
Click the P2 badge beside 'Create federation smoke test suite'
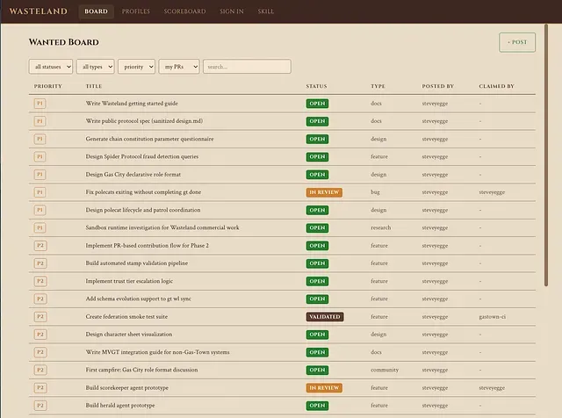[40, 316]
